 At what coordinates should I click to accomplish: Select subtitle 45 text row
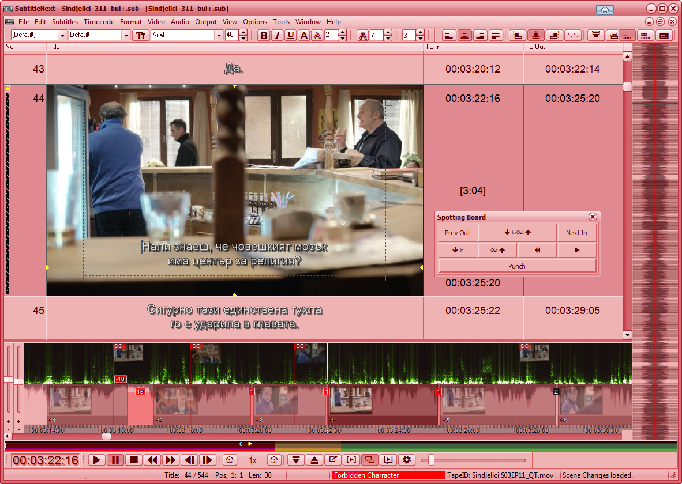point(235,318)
